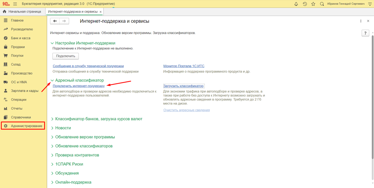Screen dimensions: 374x188
Task: Select the Интернет-поддержка и сервисы tab
Action: pyautogui.click(x=73, y=12)
